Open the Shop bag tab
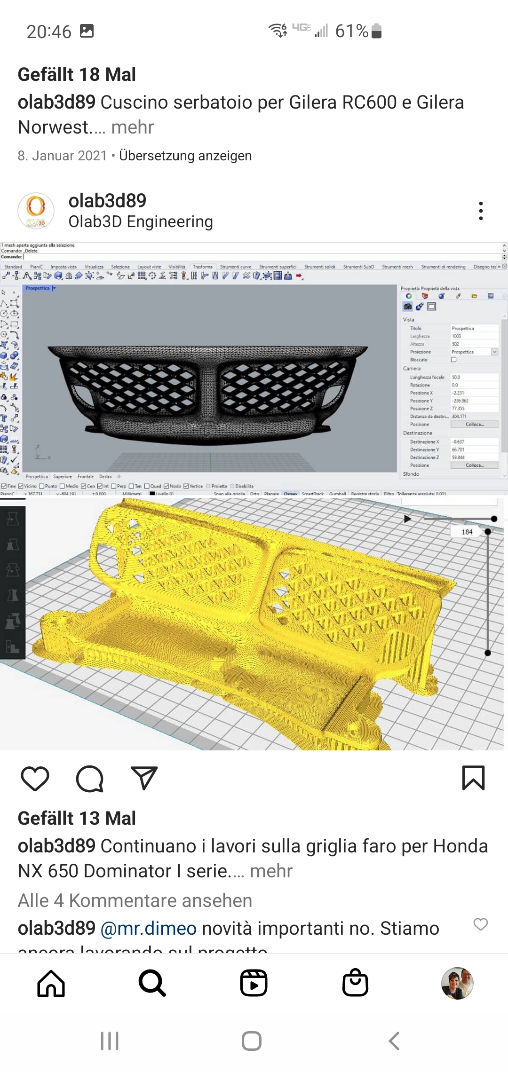Screen dimensions: 508x1072 (356, 983)
